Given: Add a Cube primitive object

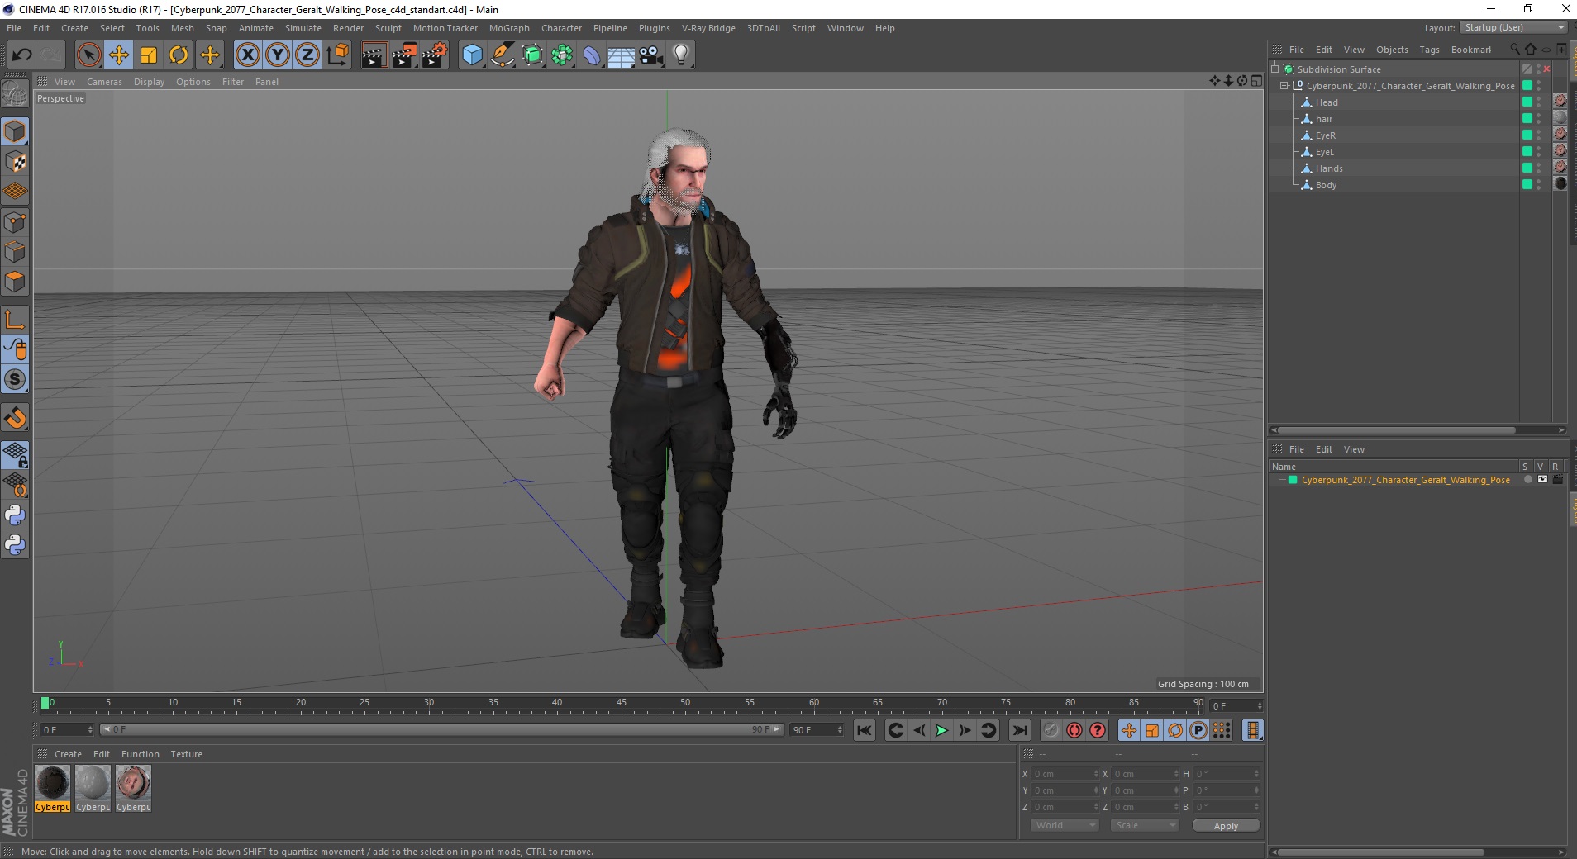Looking at the screenshot, I should (472, 55).
